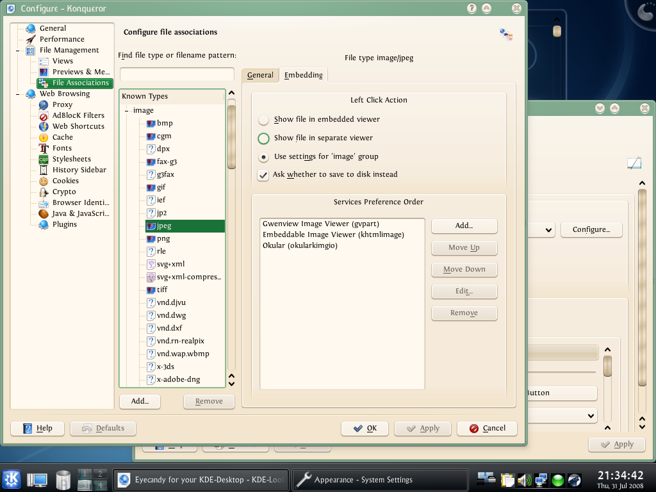Screen dimensions: 656x492
Task: Click the file type icon at top right
Action: [506, 35]
